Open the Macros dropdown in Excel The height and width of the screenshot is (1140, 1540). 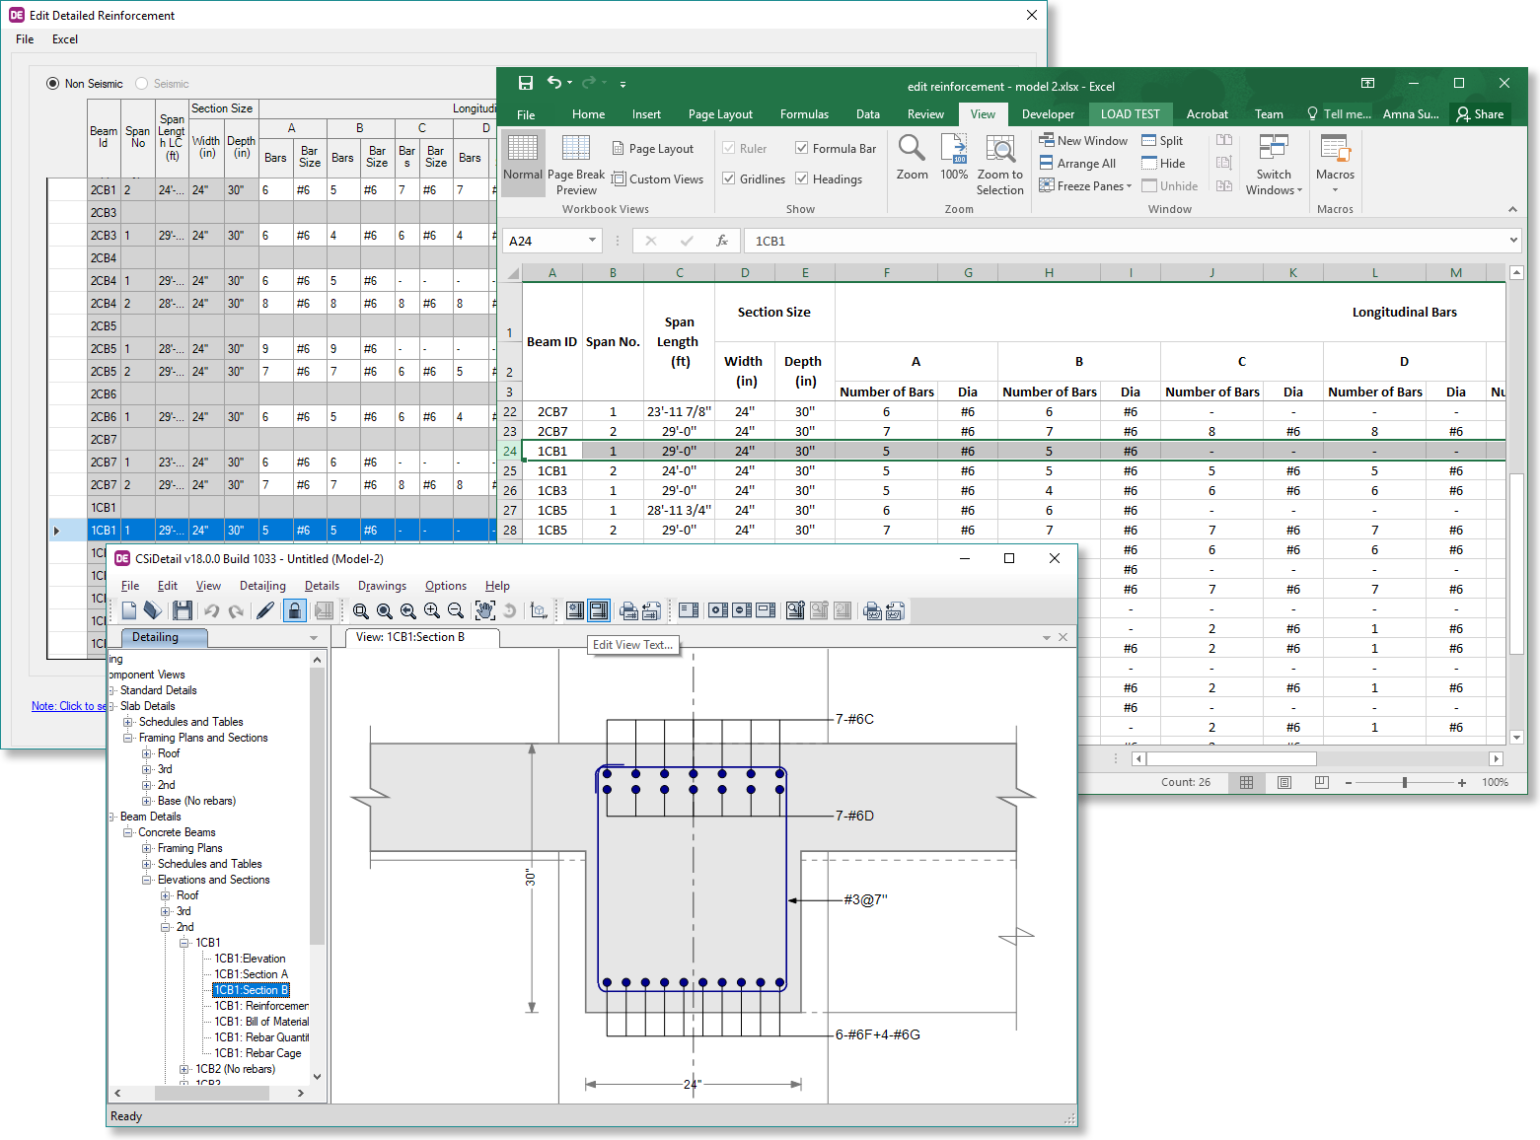click(1335, 164)
